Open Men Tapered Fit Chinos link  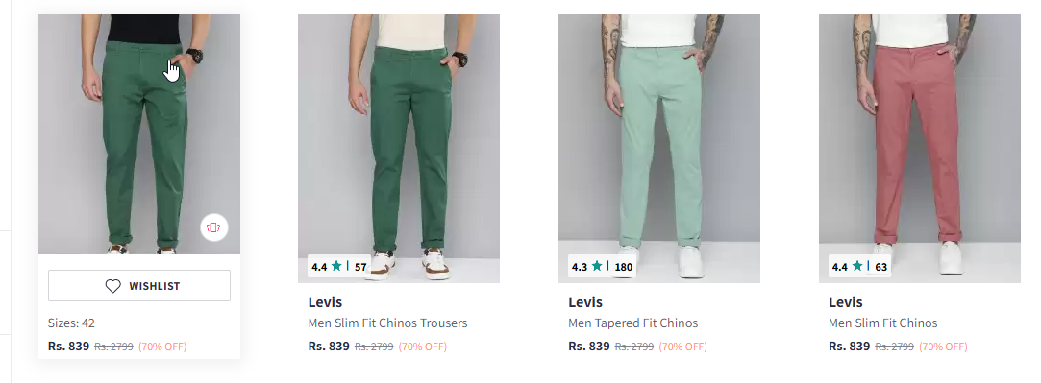coord(633,323)
